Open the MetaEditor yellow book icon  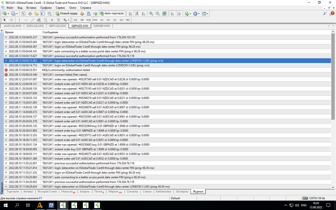pos(82,14)
